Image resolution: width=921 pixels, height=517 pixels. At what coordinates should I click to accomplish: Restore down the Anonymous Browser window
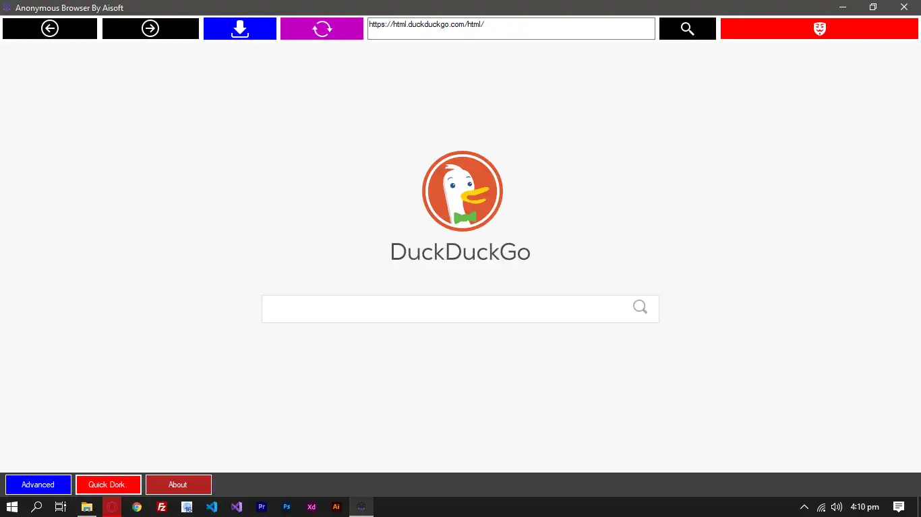tap(873, 7)
